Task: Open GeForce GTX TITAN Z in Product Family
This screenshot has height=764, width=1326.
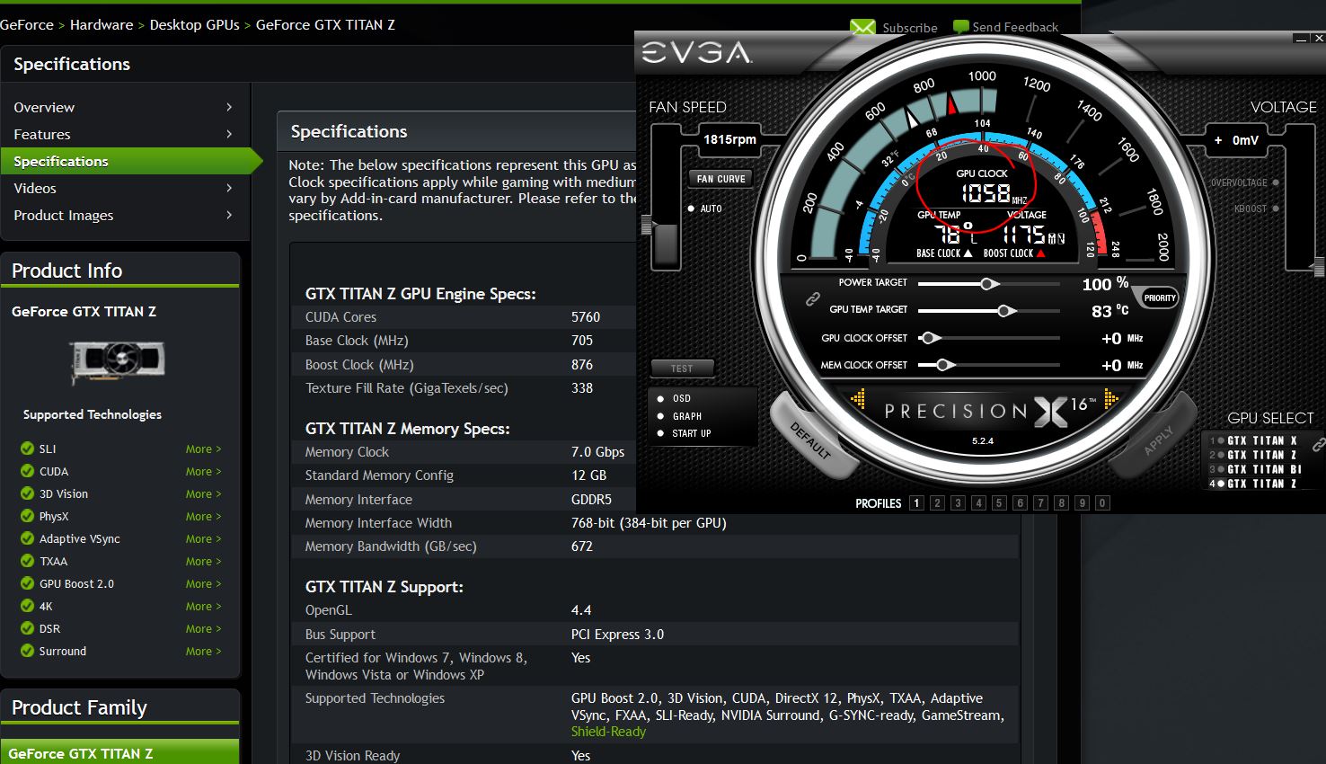Action: [x=120, y=752]
